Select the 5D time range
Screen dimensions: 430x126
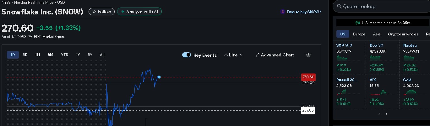(25, 55)
